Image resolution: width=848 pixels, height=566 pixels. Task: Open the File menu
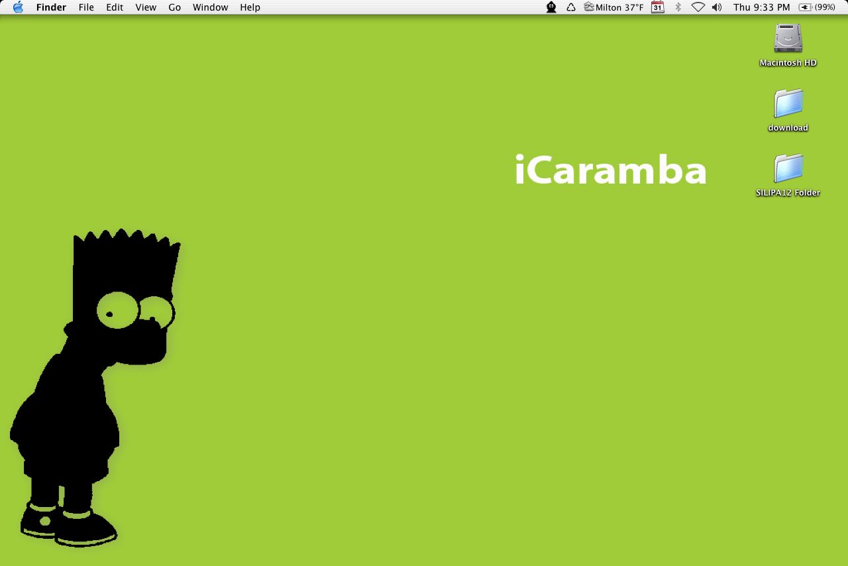86,7
